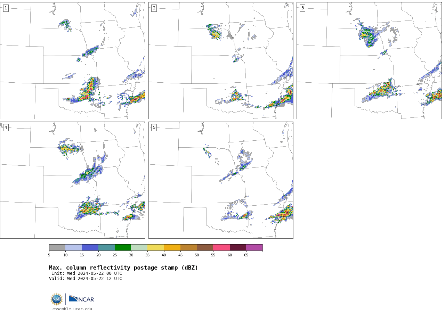
Task: Click the panel number 5 label
Action: [154, 127]
